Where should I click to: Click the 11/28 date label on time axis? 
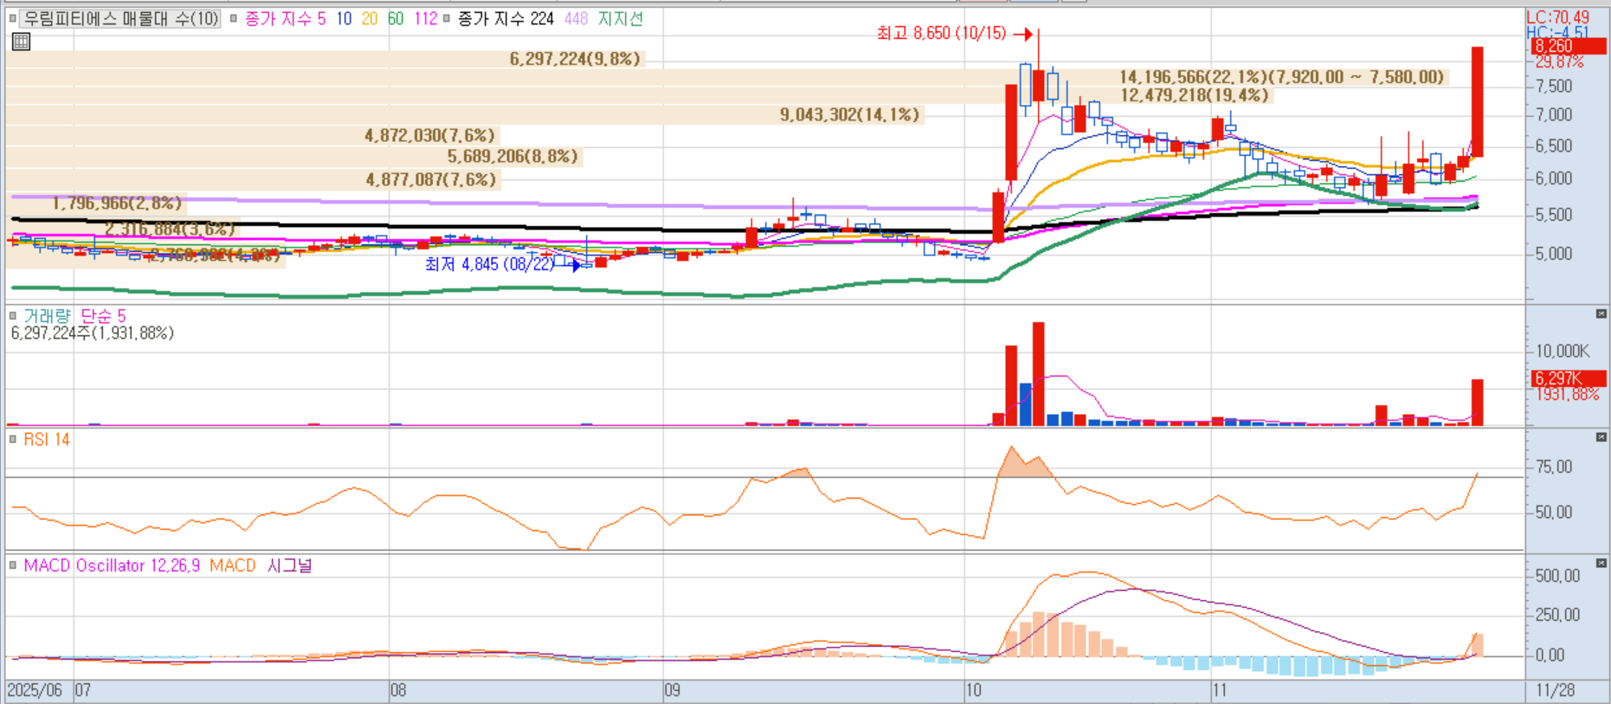click(1556, 690)
